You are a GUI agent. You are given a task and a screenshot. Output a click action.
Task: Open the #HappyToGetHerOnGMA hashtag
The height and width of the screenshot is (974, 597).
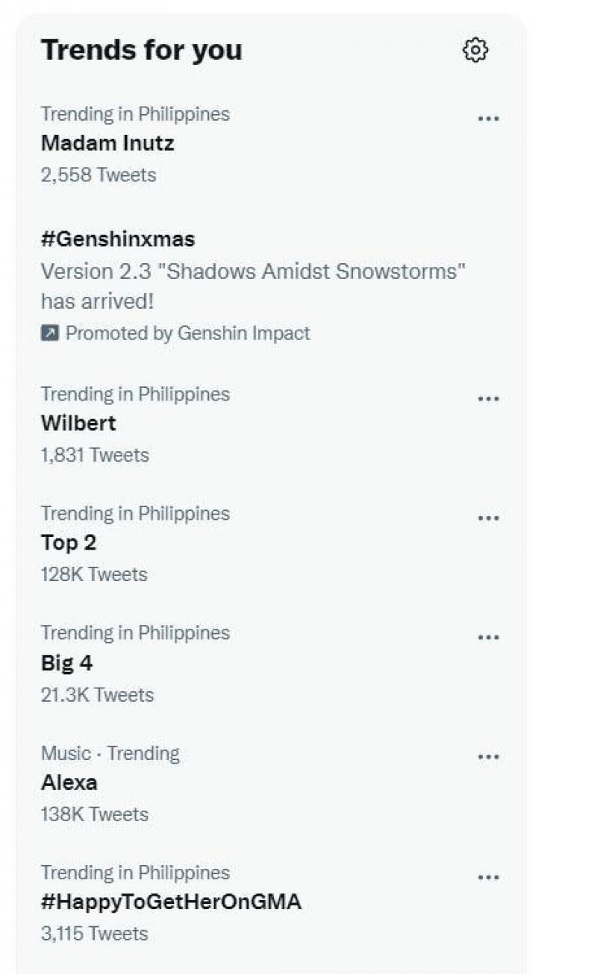pos(171,902)
